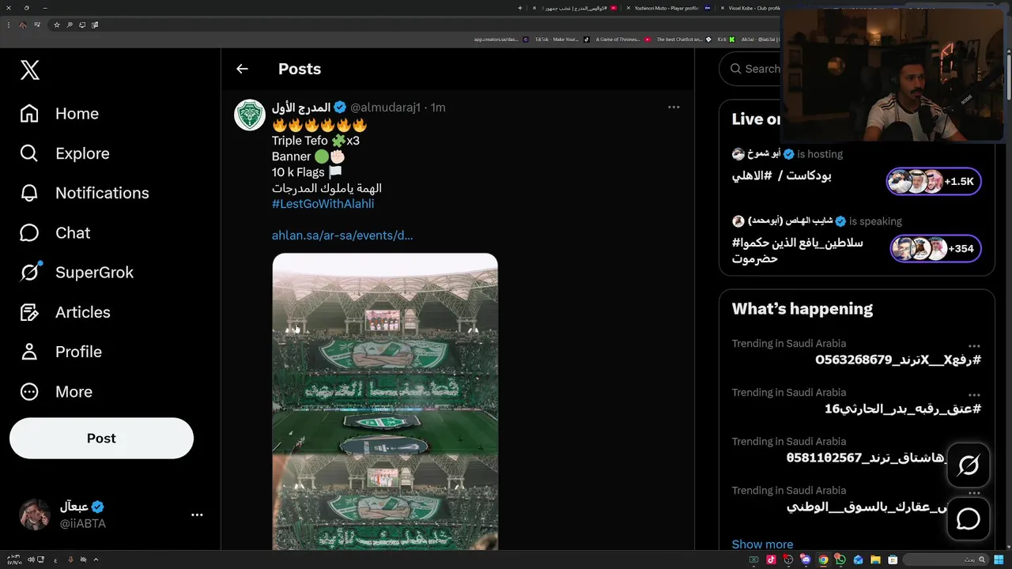This screenshot has height=569, width=1012.
Task: Click the taskbar search box
Action: (x=946, y=560)
